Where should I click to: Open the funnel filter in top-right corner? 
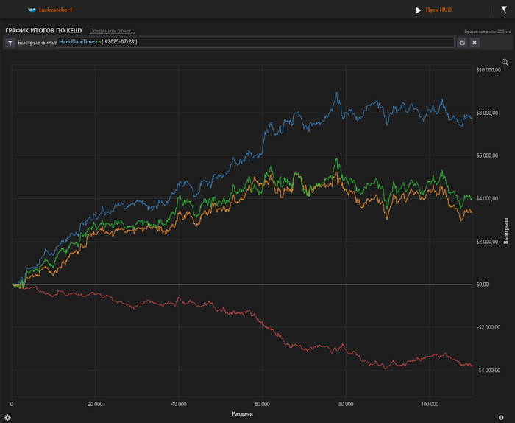[x=503, y=10]
